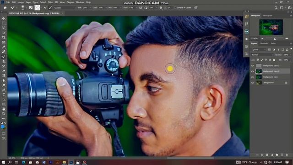Open the Custom brush combination dropdown
The width and height of the screenshot is (293, 165).
tap(65, 8)
